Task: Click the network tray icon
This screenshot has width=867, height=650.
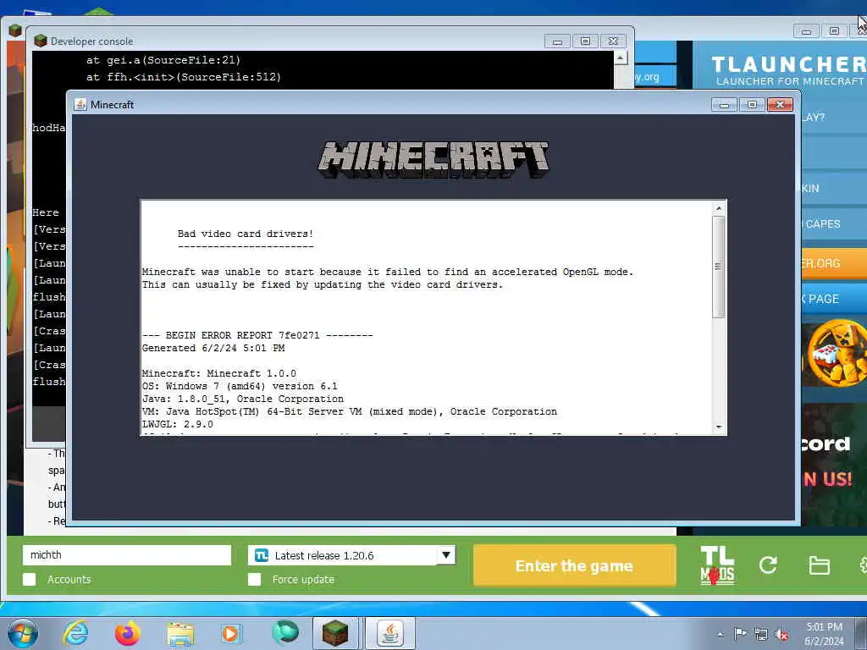Action: [761, 634]
